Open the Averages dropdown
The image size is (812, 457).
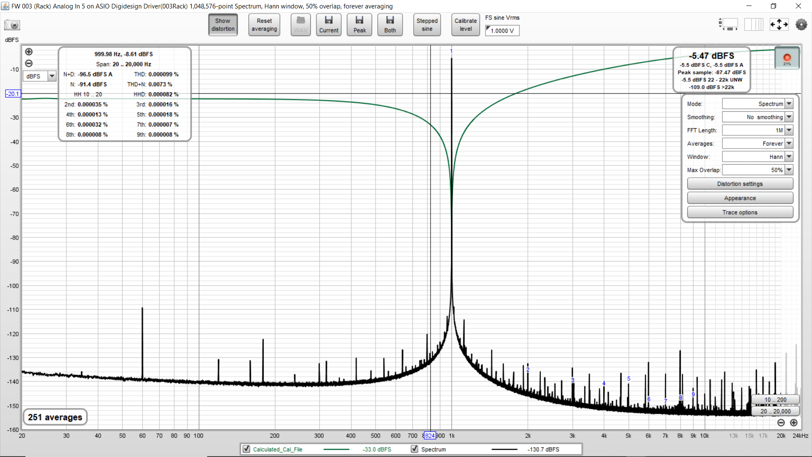[757, 143]
